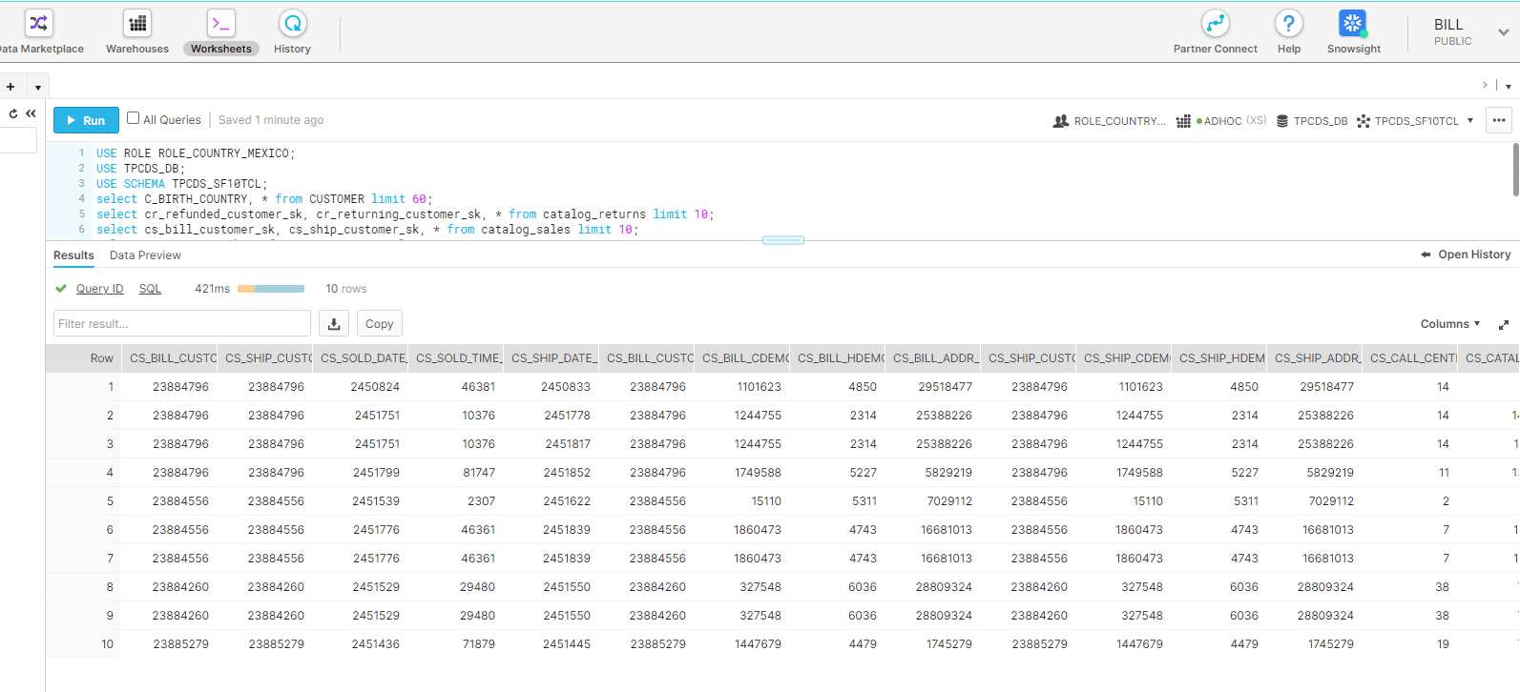The image size is (1520, 692).
Task: Open the Help menu icon
Action: (1289, 23)
